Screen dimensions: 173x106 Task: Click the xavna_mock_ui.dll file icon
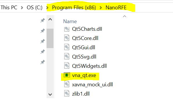67,84
